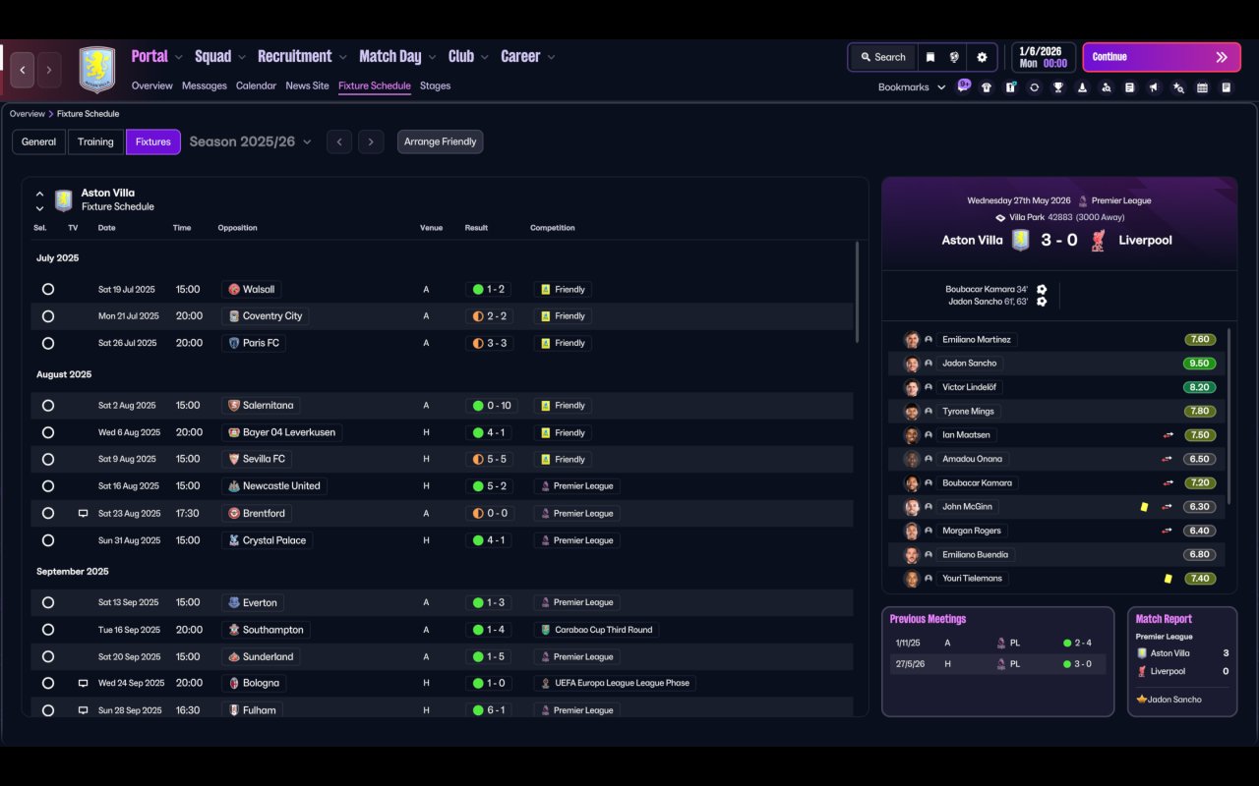1259x786 pixels.
Task: Click the Aston Villa club badge
Action: [96, 70]
